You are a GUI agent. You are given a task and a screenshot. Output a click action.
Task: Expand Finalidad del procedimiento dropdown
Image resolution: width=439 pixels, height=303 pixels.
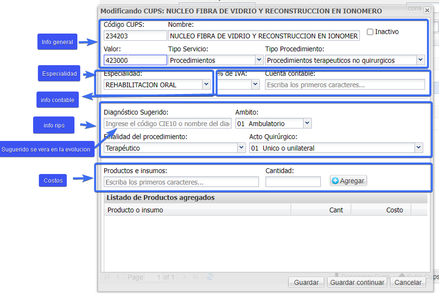click(x=241, y=148)
